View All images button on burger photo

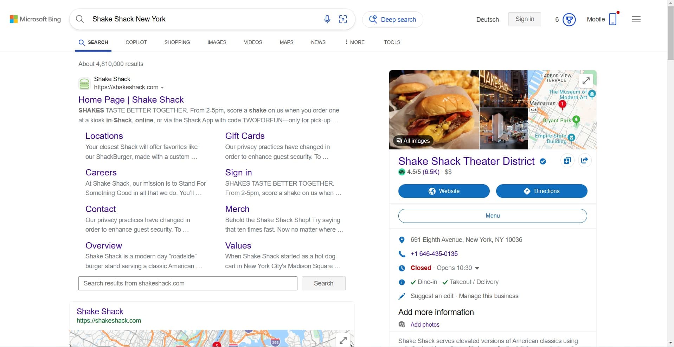click(x=413, y=141)
